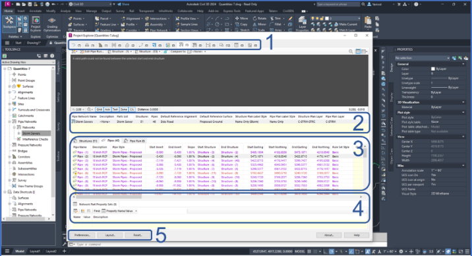Open the Insert ribbon tab
This screenshot has height=256, width=472.
pos(21,11)
